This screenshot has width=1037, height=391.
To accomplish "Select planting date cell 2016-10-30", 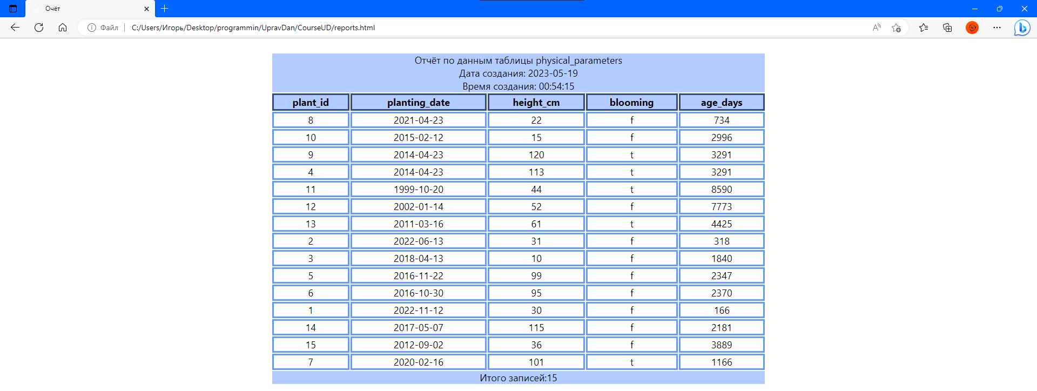I will [x=419, y=293].
